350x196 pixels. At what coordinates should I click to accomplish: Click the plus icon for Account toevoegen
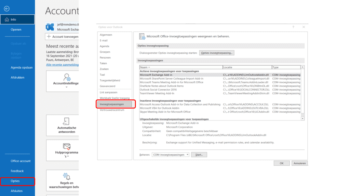[49, 36]
